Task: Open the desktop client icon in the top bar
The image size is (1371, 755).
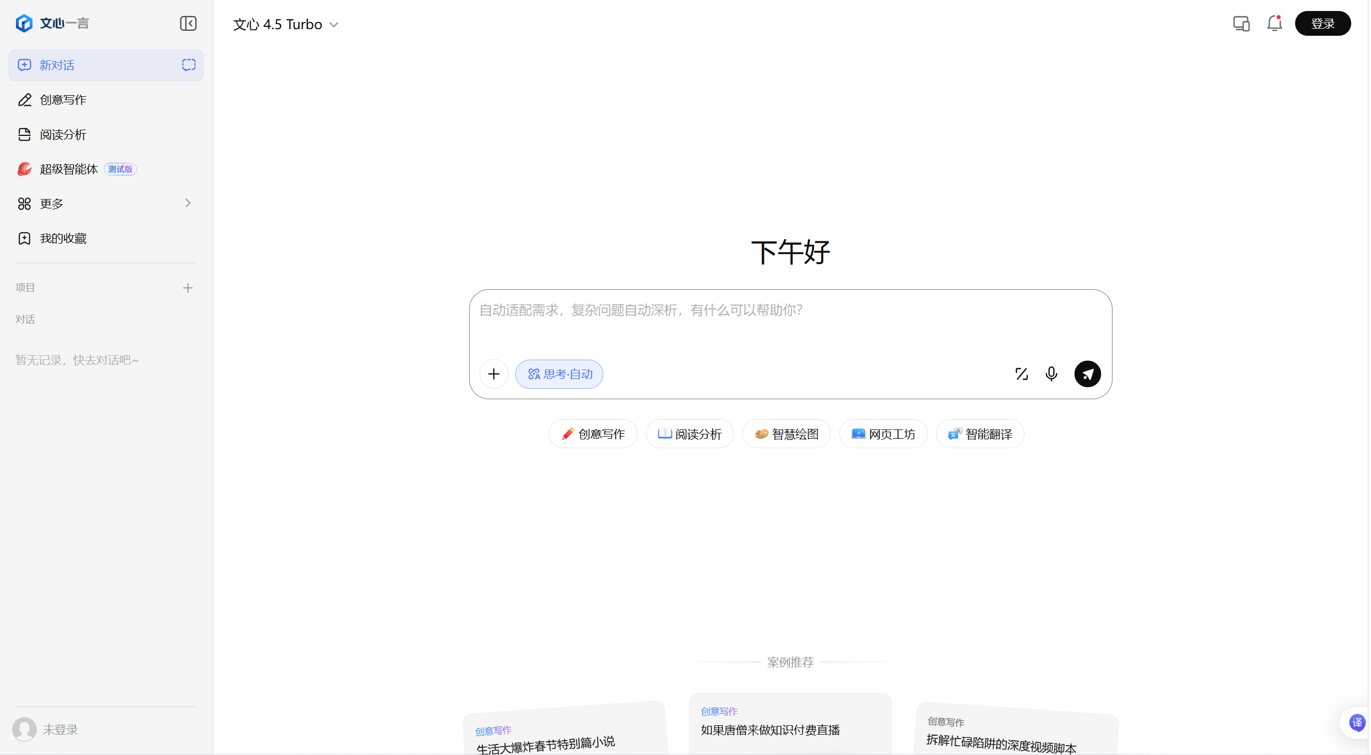Action: 1241,24
